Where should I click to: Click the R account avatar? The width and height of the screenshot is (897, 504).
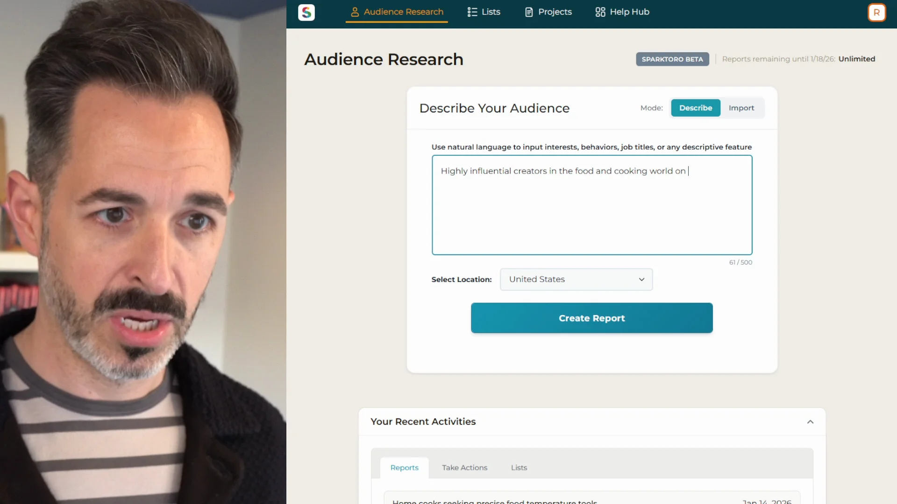tap(876, 13)
